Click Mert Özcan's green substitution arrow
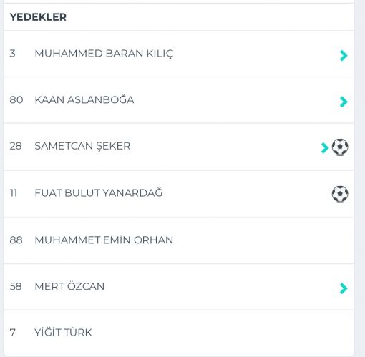This screenshot has width=365, height=357. pyautogui.click(x=344, y=288)
